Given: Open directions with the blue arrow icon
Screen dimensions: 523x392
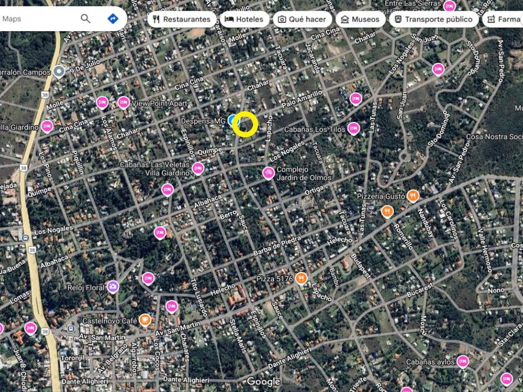Looking at the screenshot, I should [x=113, y=19].
